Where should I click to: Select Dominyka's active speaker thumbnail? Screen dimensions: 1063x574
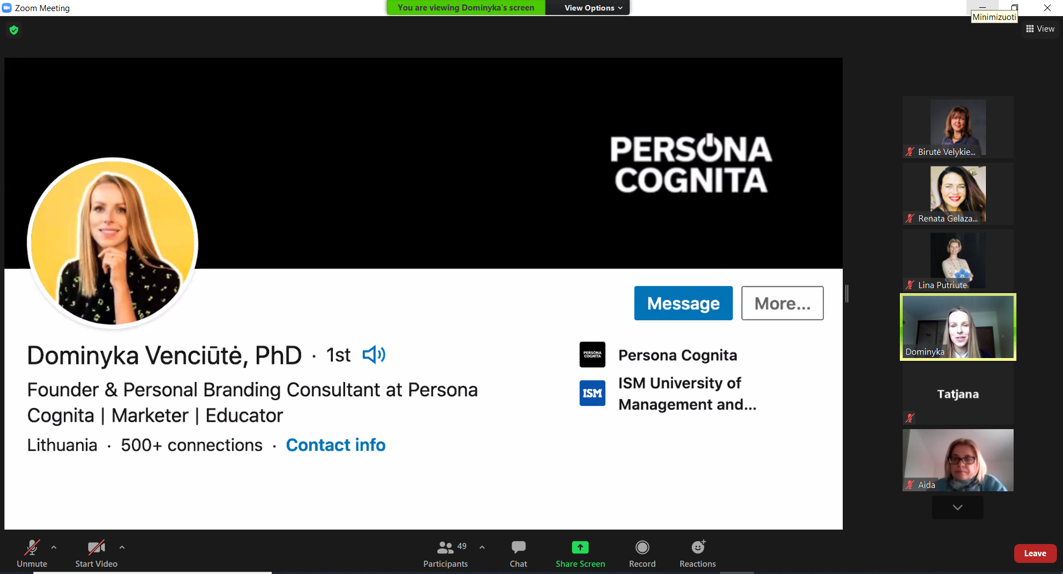(958, 327)
